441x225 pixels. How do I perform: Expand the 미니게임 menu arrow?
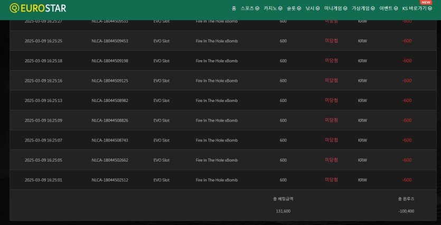coord(345,8)
